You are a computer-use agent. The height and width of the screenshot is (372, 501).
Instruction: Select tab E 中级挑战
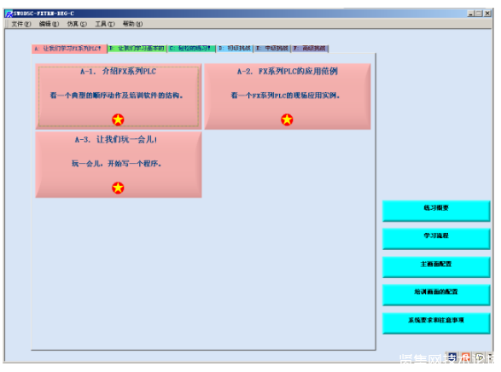[272, 49]
